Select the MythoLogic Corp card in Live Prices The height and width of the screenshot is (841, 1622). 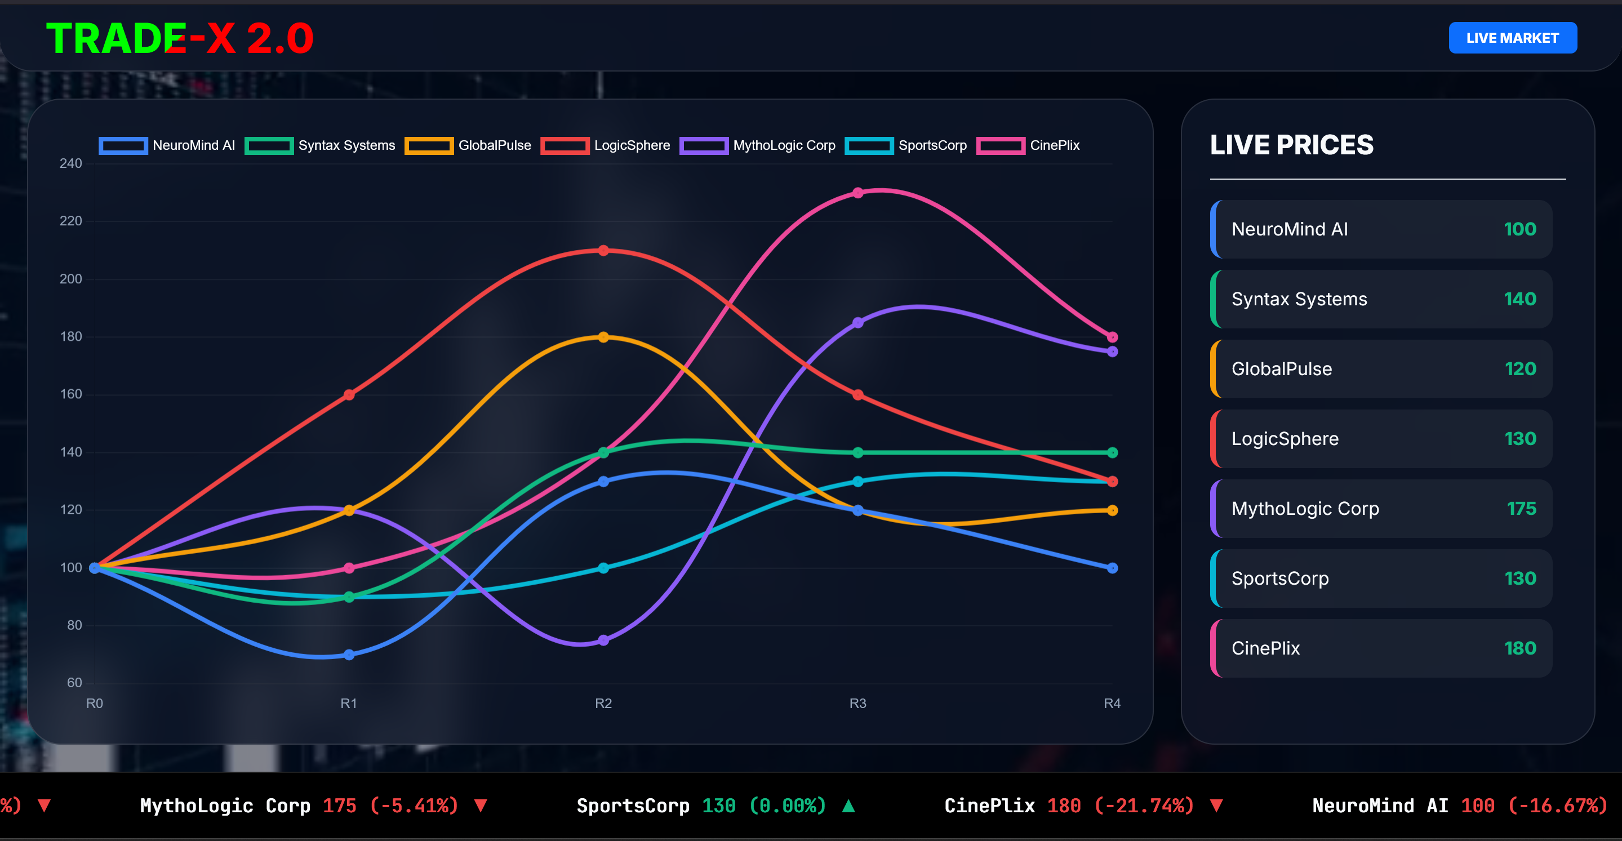click(1381, 509)
